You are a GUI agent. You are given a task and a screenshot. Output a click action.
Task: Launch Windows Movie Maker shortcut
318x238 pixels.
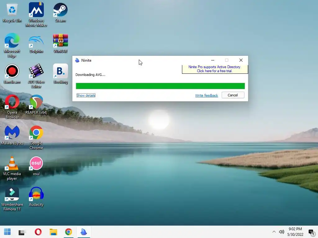36,15
